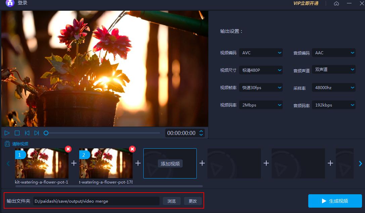The image size is (365, 213).
Task: Click the main video preview area
Action: (x=105, y=69)
